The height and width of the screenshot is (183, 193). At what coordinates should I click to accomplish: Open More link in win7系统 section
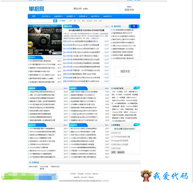[65, 125]
